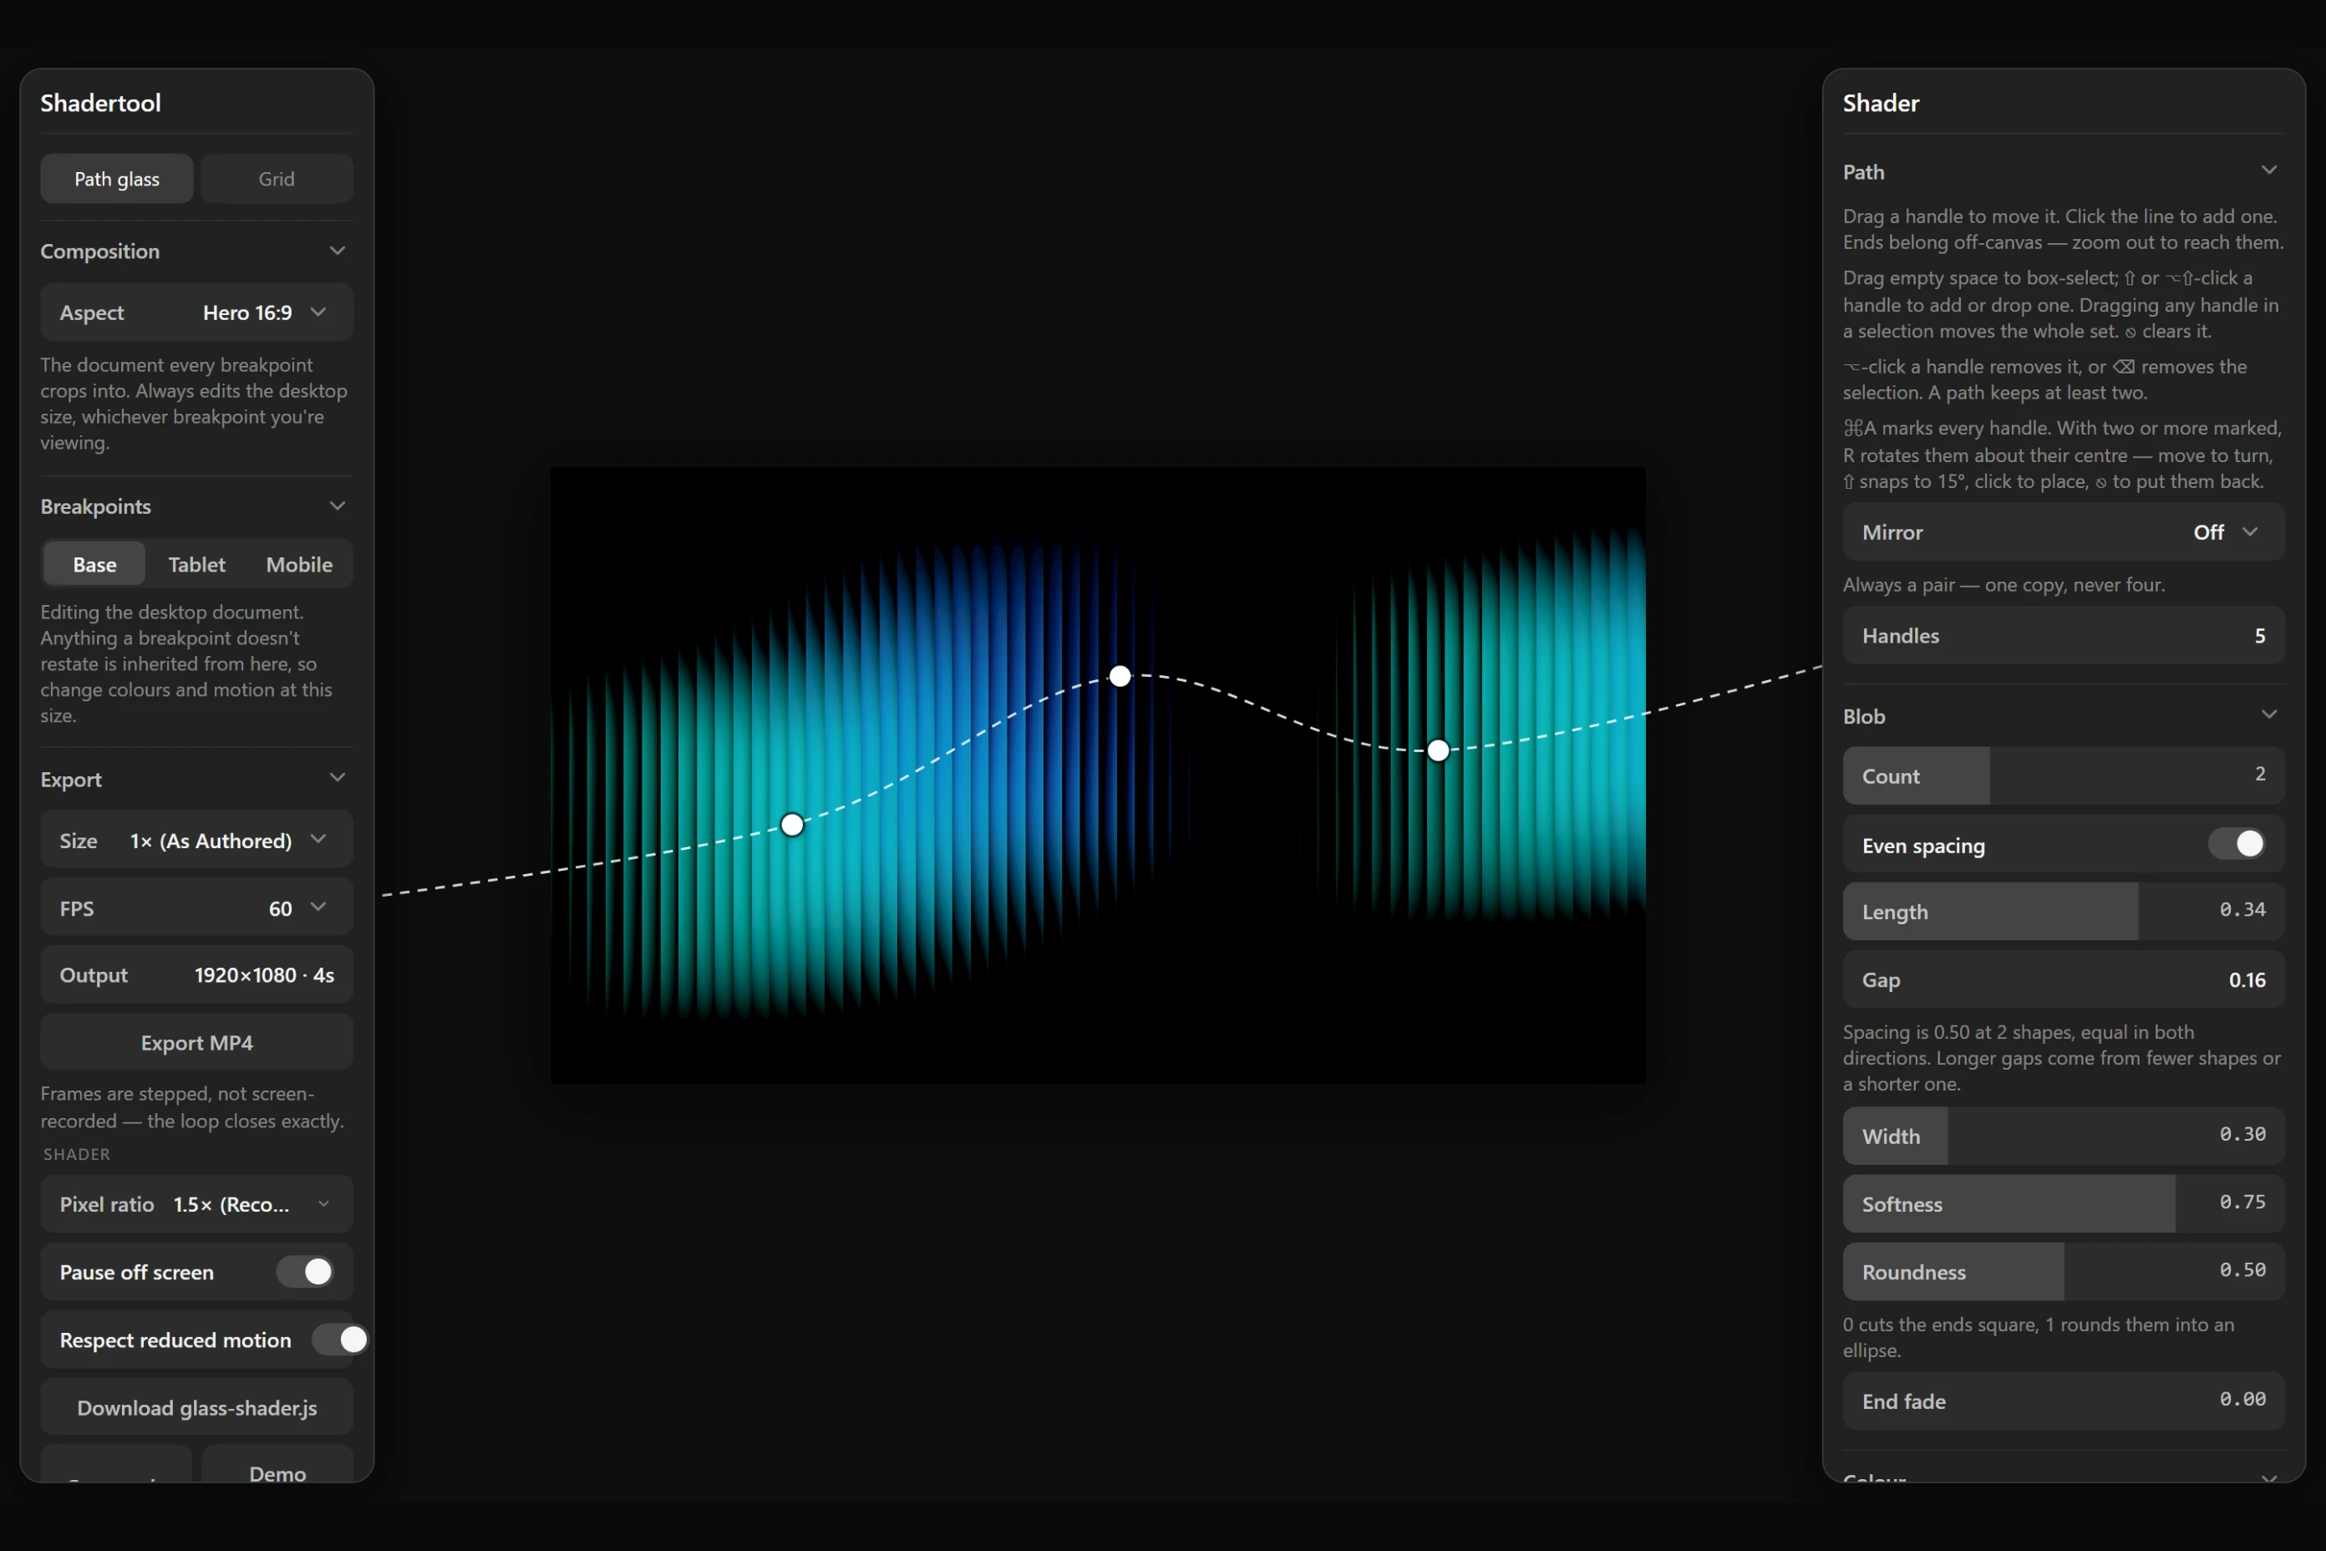
Task: Open the export Size dropdown
Action: [x=197, y=841]
